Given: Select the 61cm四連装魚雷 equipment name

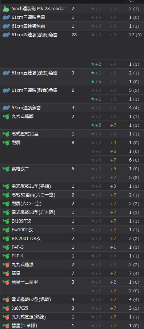Looking at the screenshot, I should point(28,26).
